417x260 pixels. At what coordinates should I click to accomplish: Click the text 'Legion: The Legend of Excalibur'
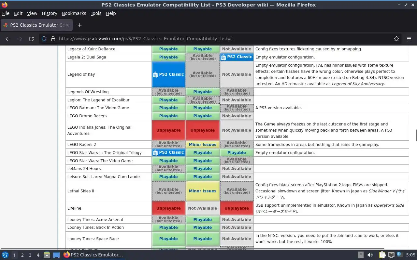tap(98, 100)
